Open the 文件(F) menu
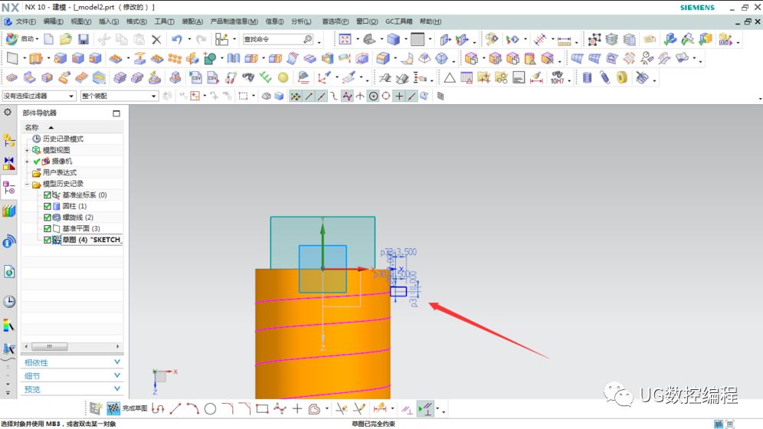763x429 pixels. [x=25, y=21]
